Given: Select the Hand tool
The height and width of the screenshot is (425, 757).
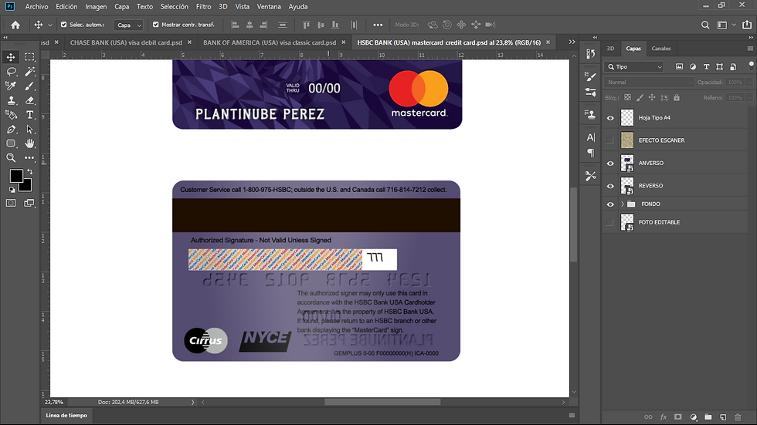Looking at the screenshot, I should [x=29, y=143].
